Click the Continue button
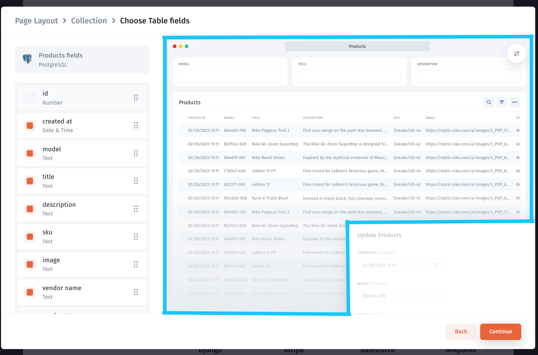The image size is (538, 355). (x=500, y=332)
